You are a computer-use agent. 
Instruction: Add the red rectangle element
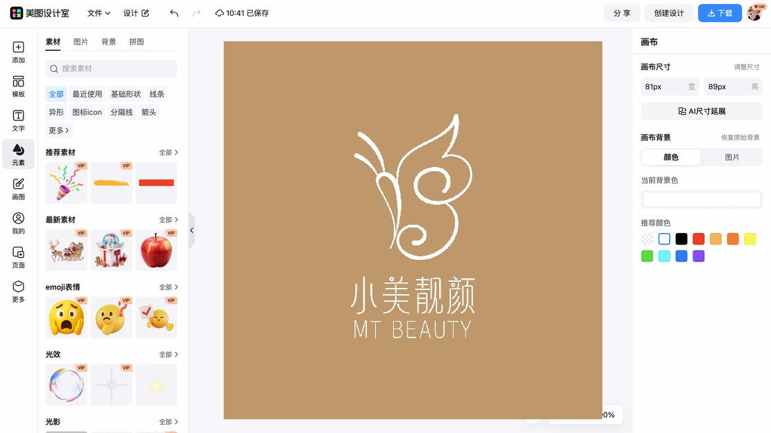click(x=156, y=183)
